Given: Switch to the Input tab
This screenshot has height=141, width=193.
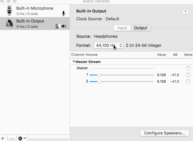Looking at the screenshot, I should coord(122,28).
